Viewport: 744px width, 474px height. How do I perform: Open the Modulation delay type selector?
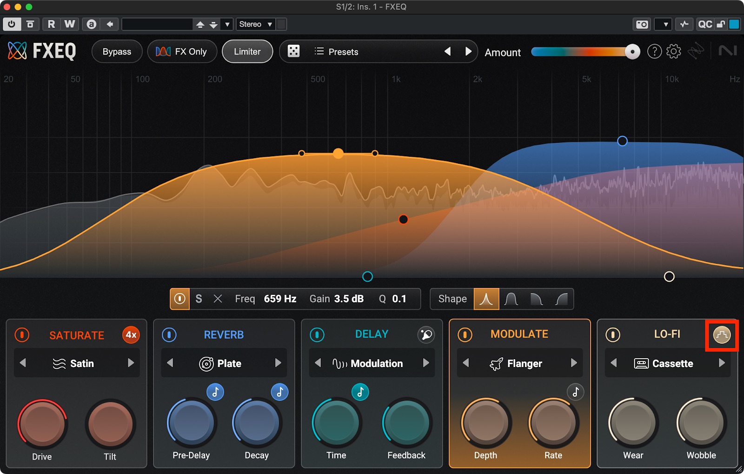point(367,363)
